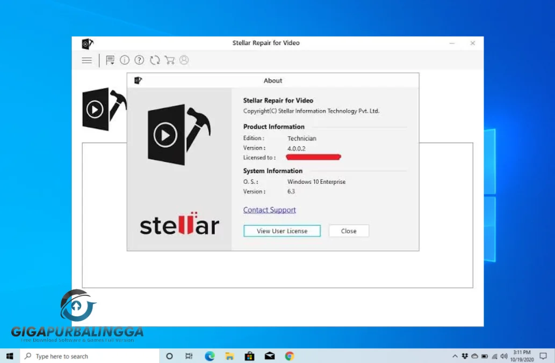The width and height of the screenshot is (555, 363).
Task: Click the Contact Support link
Action: 269,210
